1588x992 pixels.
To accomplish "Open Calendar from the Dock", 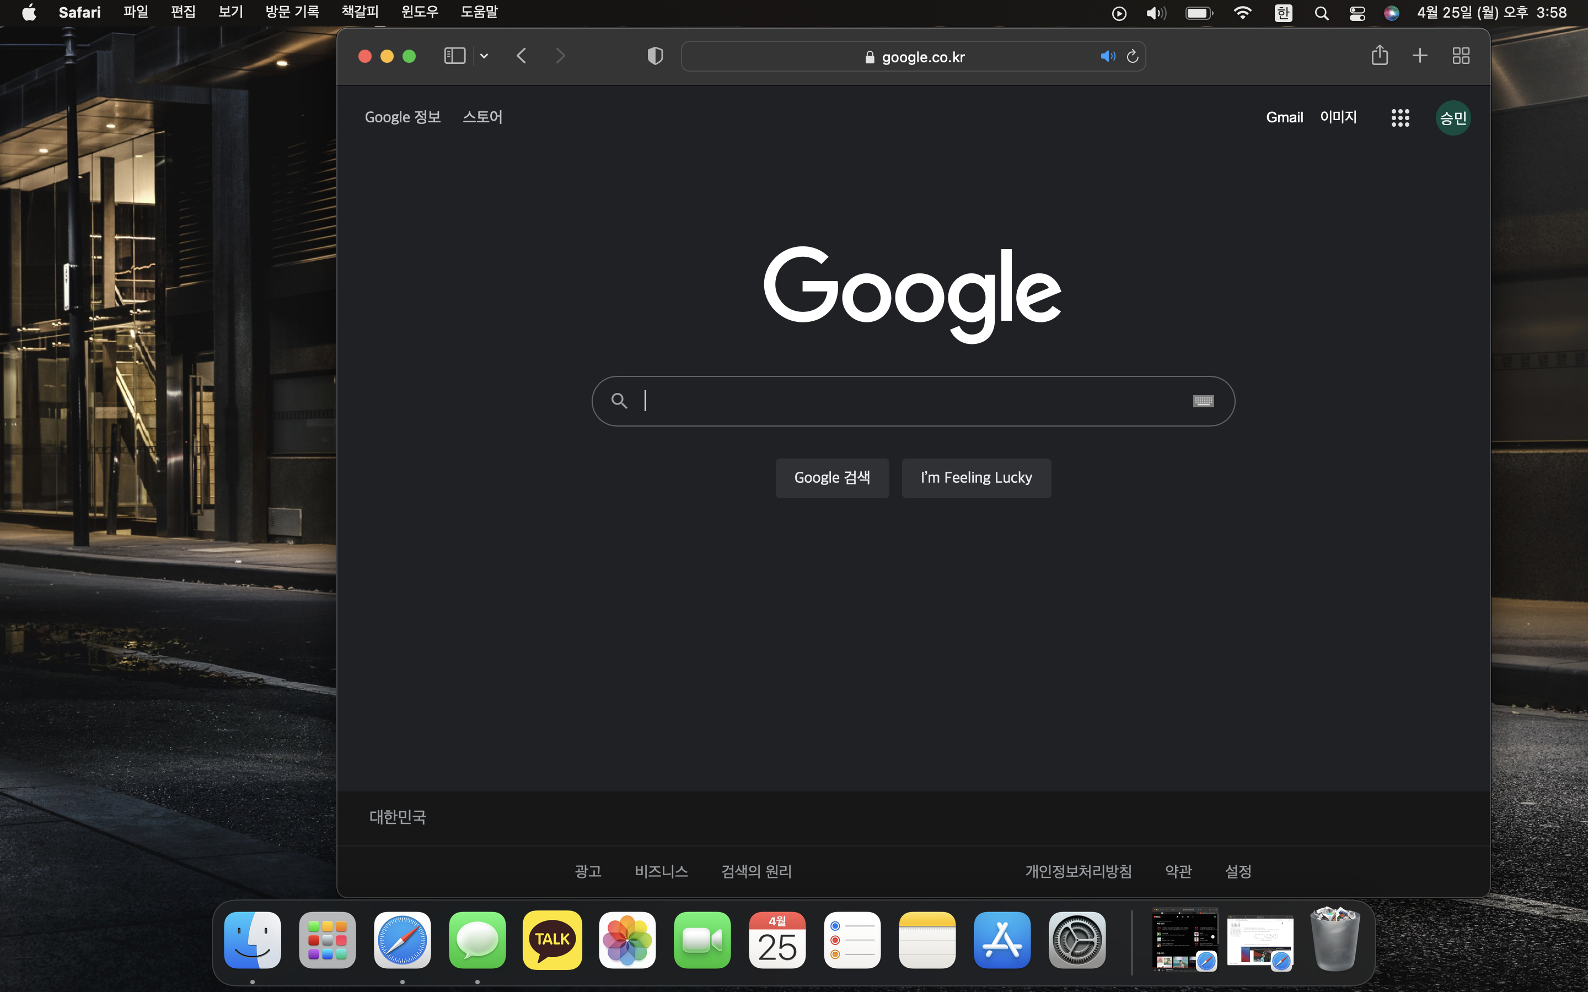I will [x=777, y=940].
